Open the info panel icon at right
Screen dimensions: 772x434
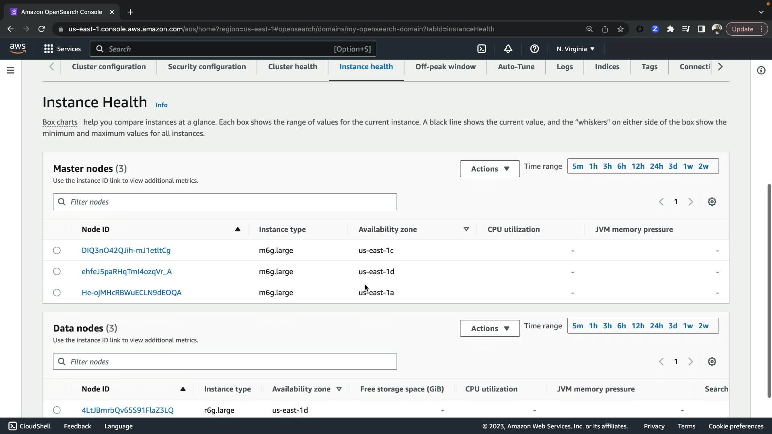click(x=761, y=70)
